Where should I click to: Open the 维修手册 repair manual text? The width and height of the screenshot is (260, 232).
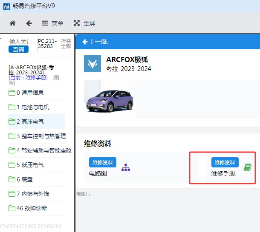tap(224, 173)
